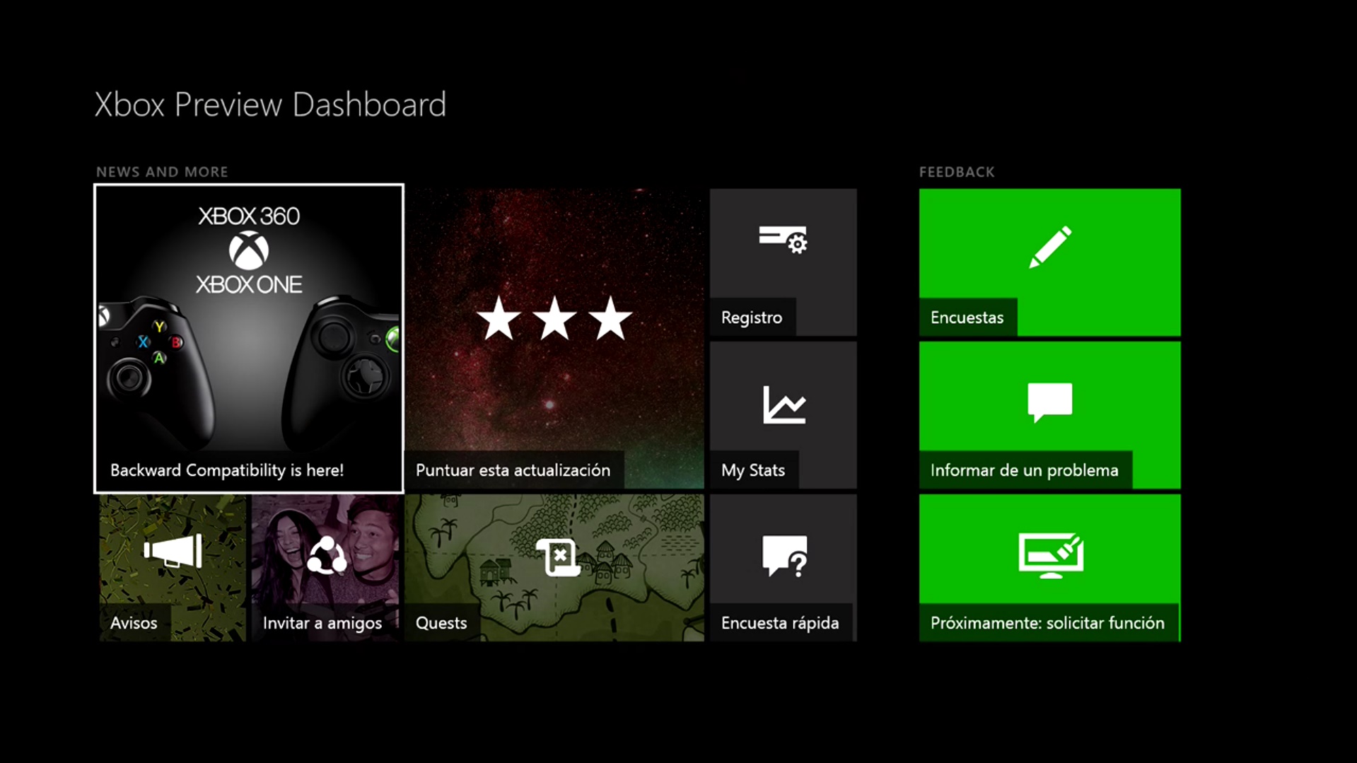Click the Invitar a amigos share icon
The image size is (1357, 763).
pos(326,555)
